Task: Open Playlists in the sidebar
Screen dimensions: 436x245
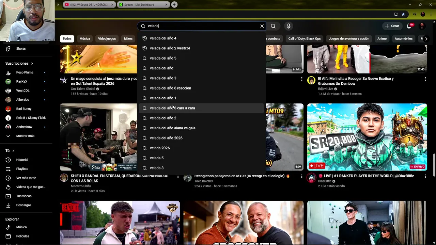Action: click(26, 169)
